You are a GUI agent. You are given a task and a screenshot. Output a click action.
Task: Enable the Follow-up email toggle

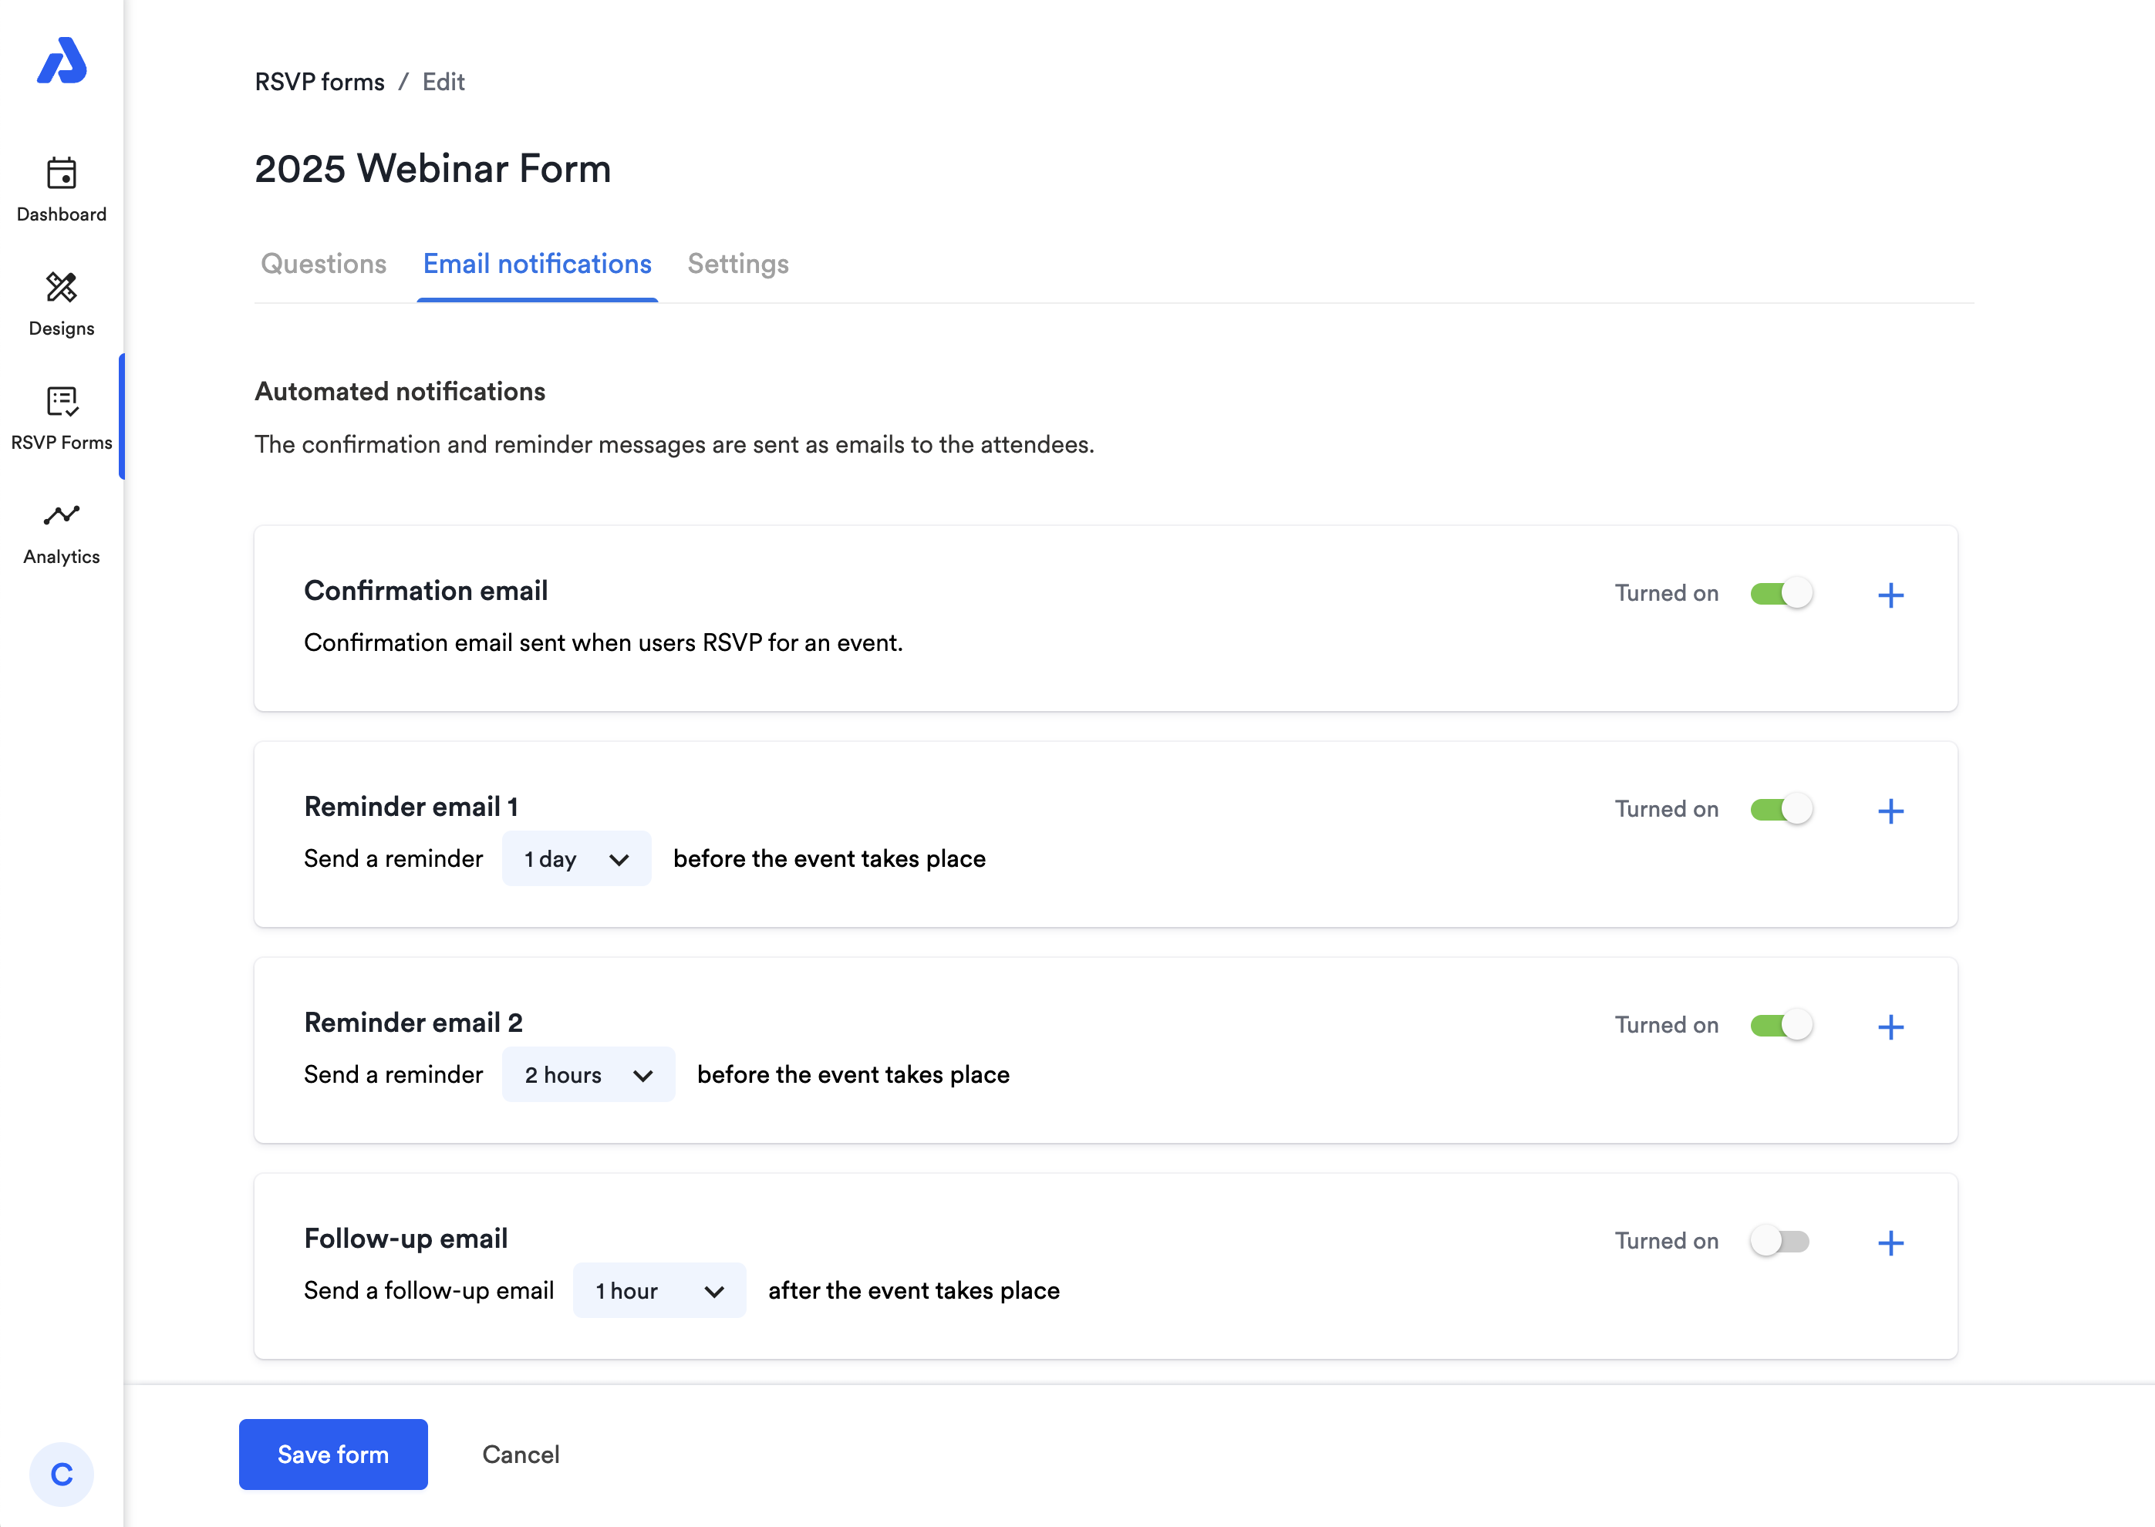(x=1780, y=1241)
